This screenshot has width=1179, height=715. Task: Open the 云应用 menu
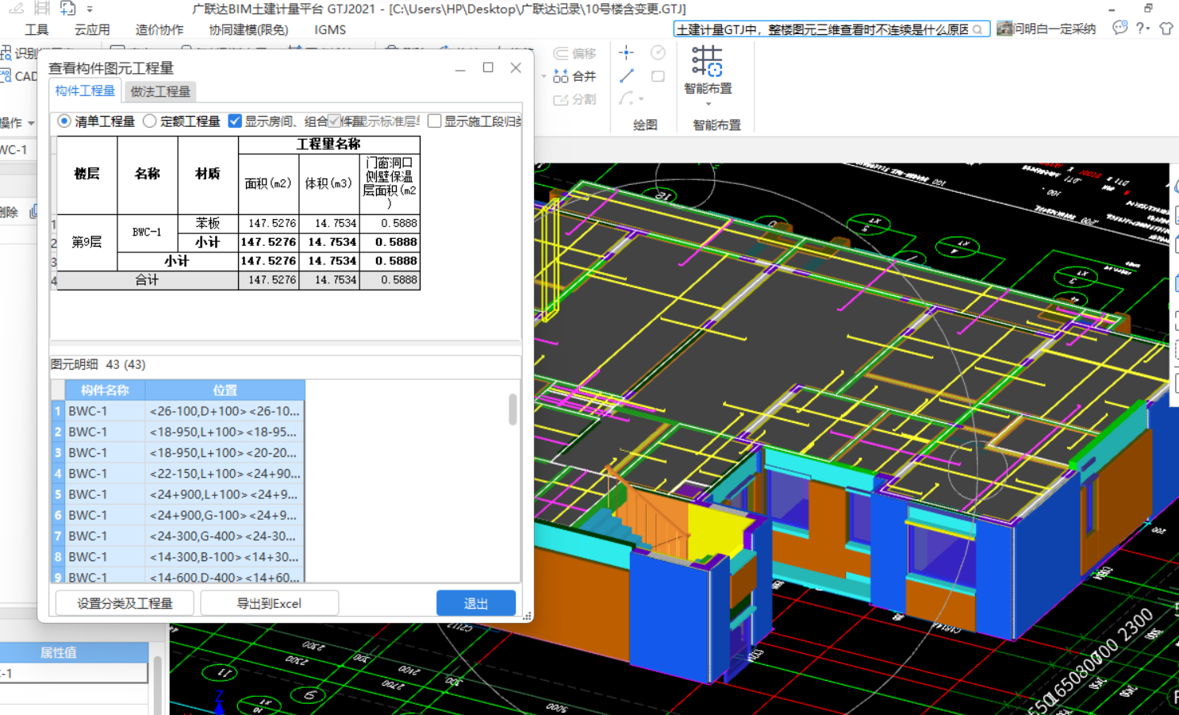tap(92, 29)
